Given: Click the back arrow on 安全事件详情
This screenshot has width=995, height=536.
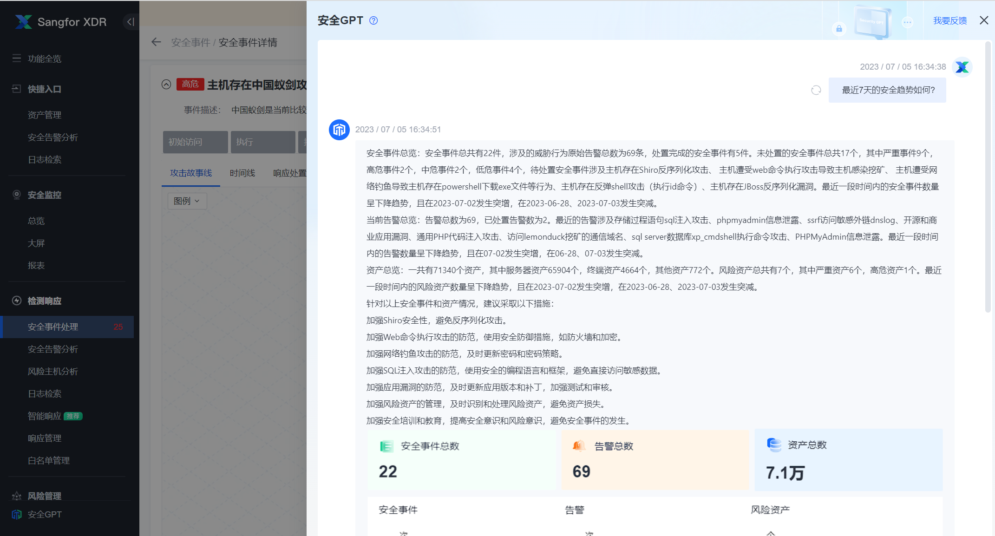Looking at the screenshot, I should pos(156,42).
